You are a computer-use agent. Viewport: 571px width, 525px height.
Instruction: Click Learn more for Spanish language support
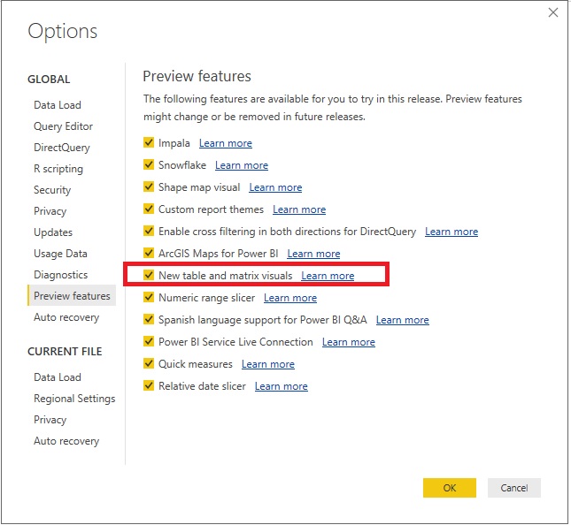403,320
